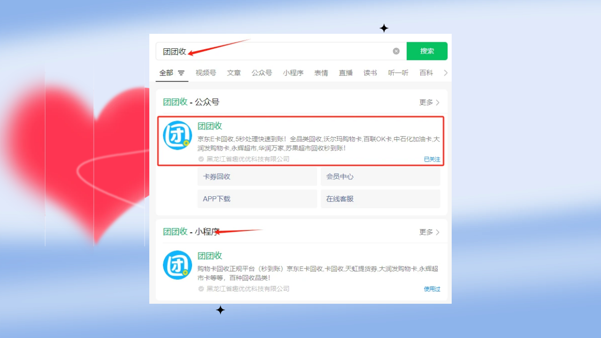The image size is (601, 338).
Task: Click the 卡券回收 menu button
Action: [x=257, y=177]
